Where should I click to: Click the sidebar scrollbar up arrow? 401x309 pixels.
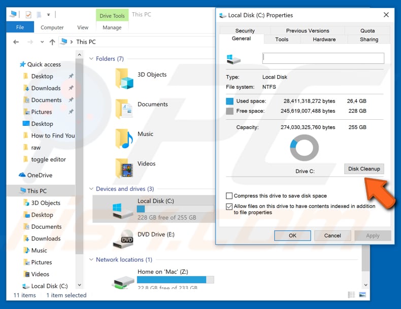[80, 55]
